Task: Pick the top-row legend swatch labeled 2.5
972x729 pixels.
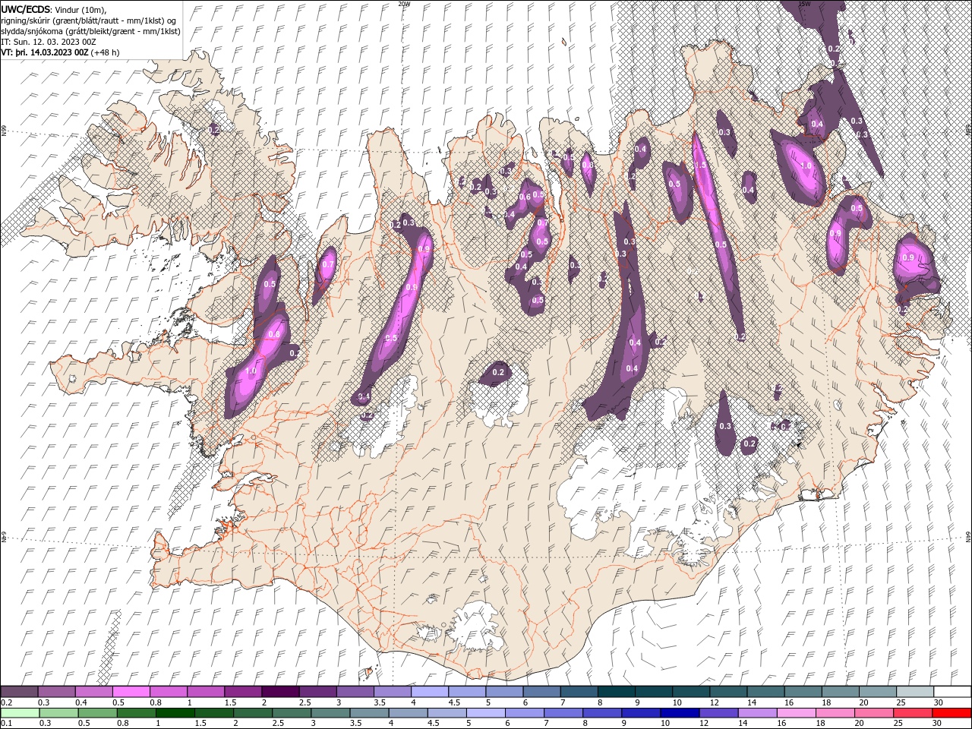Action: 318,692
